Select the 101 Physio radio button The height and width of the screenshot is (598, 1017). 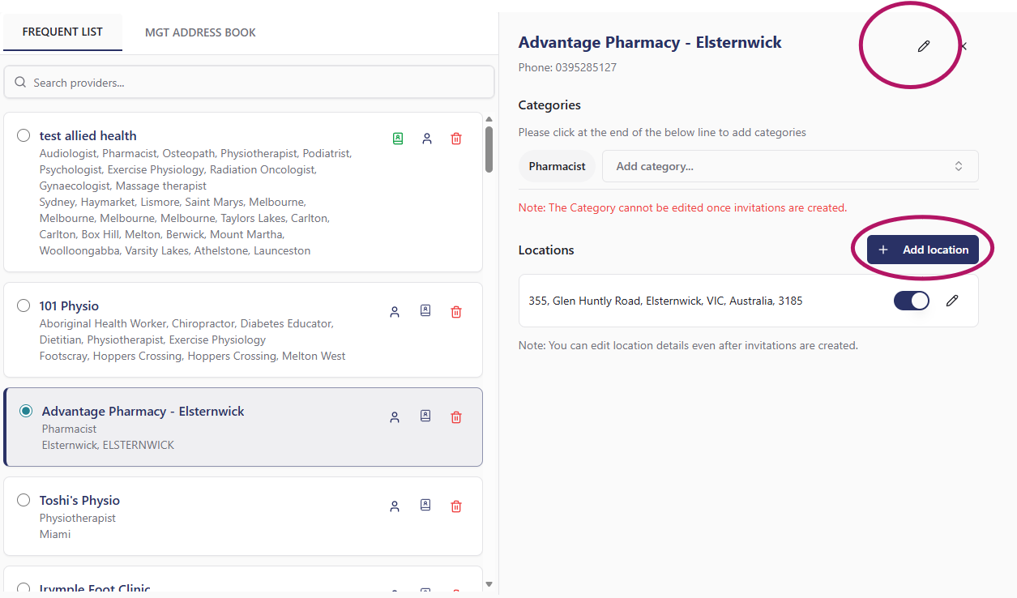point(24,305)
